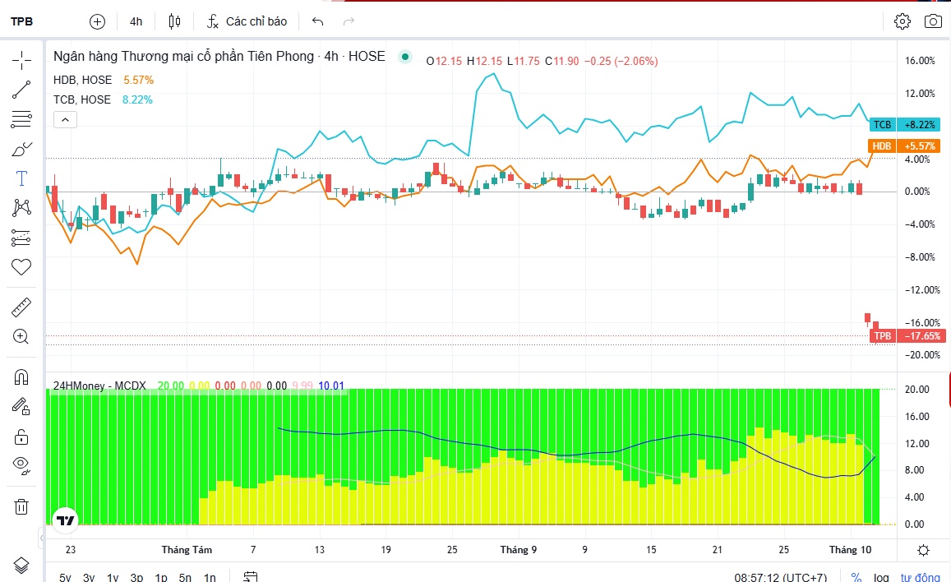Toggle percent scale mode
Image resolution: width=951 pixels, height=582 pixels.
(856, 577)
